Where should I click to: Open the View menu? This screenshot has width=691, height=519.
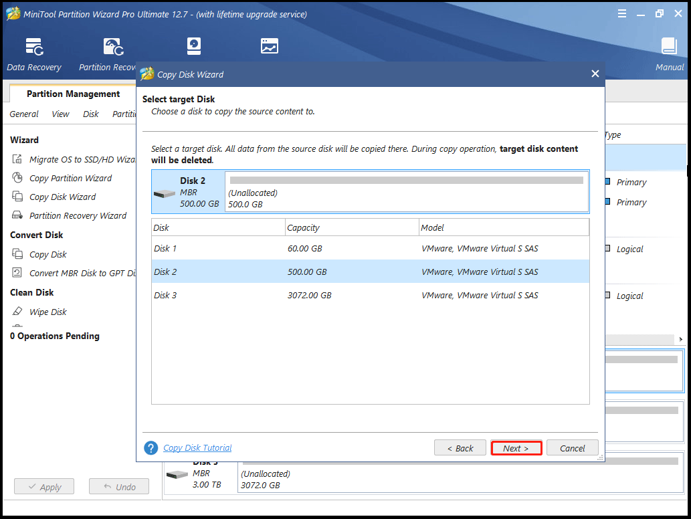(60, 114)
